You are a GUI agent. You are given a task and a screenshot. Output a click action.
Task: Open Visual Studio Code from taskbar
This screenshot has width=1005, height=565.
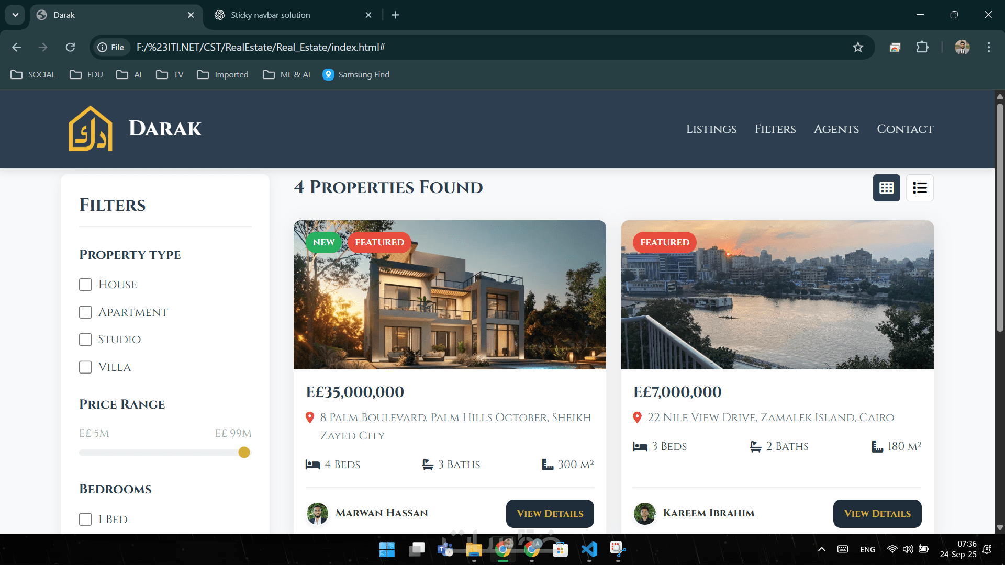pos(589,549)
